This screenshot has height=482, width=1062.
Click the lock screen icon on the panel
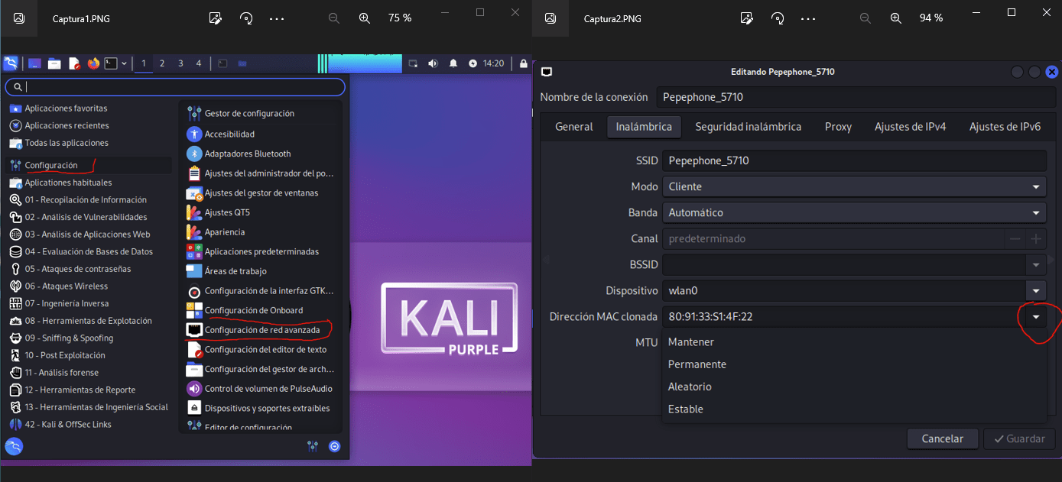[x=523, y=63]
